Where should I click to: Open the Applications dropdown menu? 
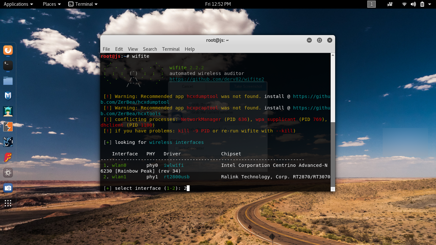[18, 4]
